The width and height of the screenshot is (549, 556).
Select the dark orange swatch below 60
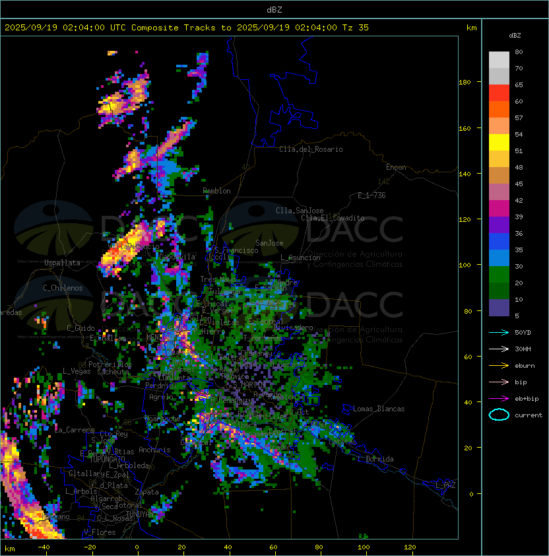(499, 109)
